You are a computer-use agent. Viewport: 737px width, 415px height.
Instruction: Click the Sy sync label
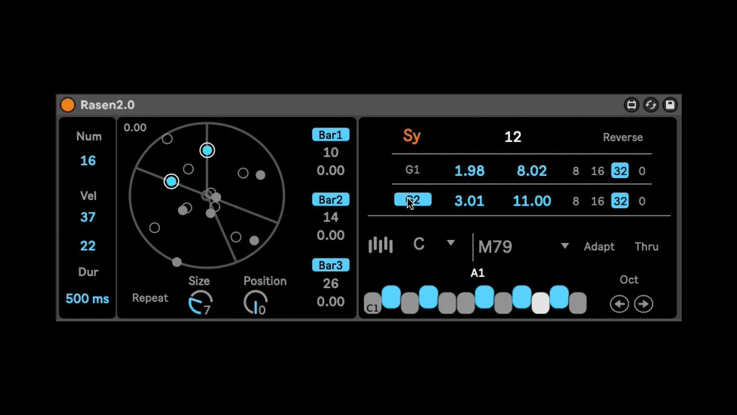pos(412,137)
